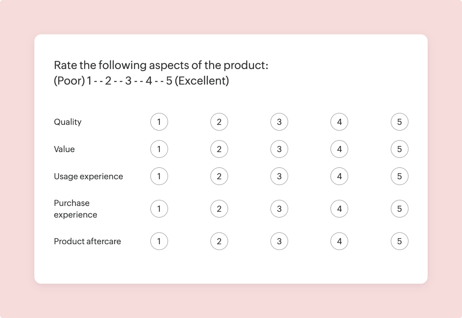Image resolution: width=462 pixels, height=318 pixels.
Task: Give Purchase experience a 1 rating
Action: (159, 209)
